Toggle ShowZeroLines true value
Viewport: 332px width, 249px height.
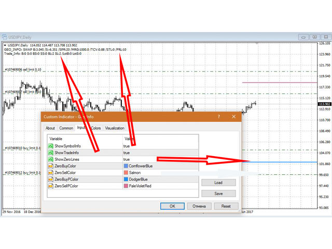pyautogui.click(x=127, y=160)
